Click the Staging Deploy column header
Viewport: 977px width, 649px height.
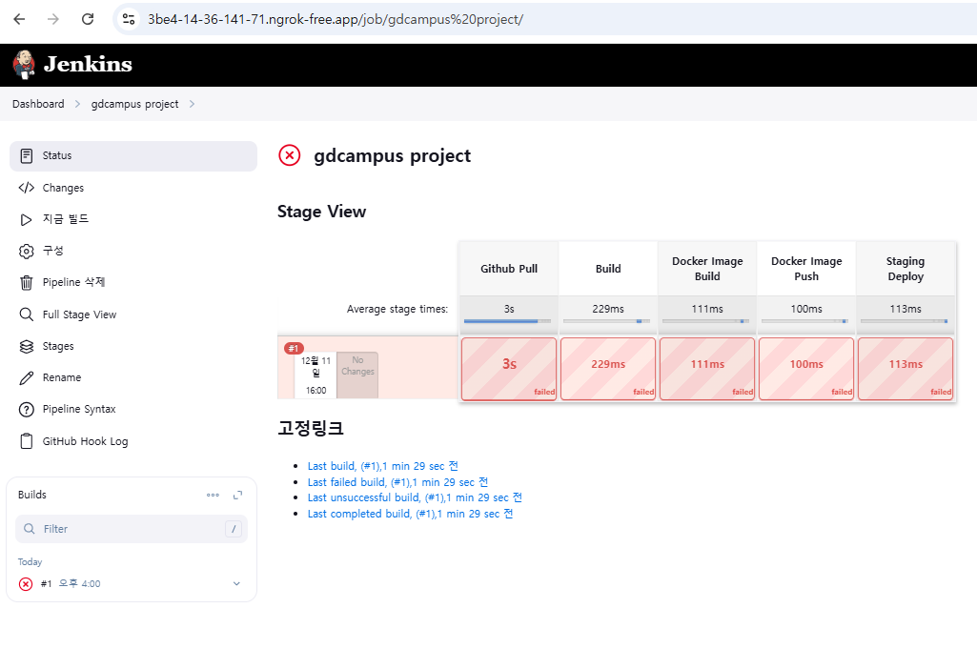pyautogui.click(x=906, y=269)
